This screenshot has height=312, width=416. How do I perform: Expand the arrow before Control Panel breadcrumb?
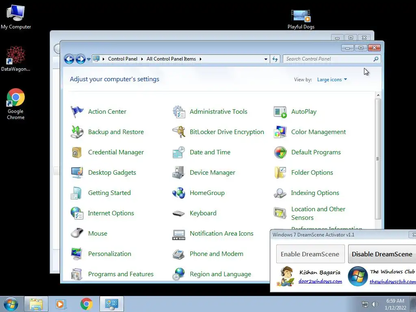tap(104, 59)
